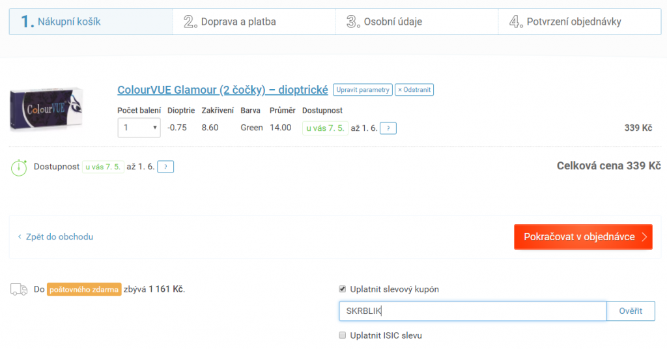
Task: Go to step 2 Doprava a platba
Action: click(254, 21)
